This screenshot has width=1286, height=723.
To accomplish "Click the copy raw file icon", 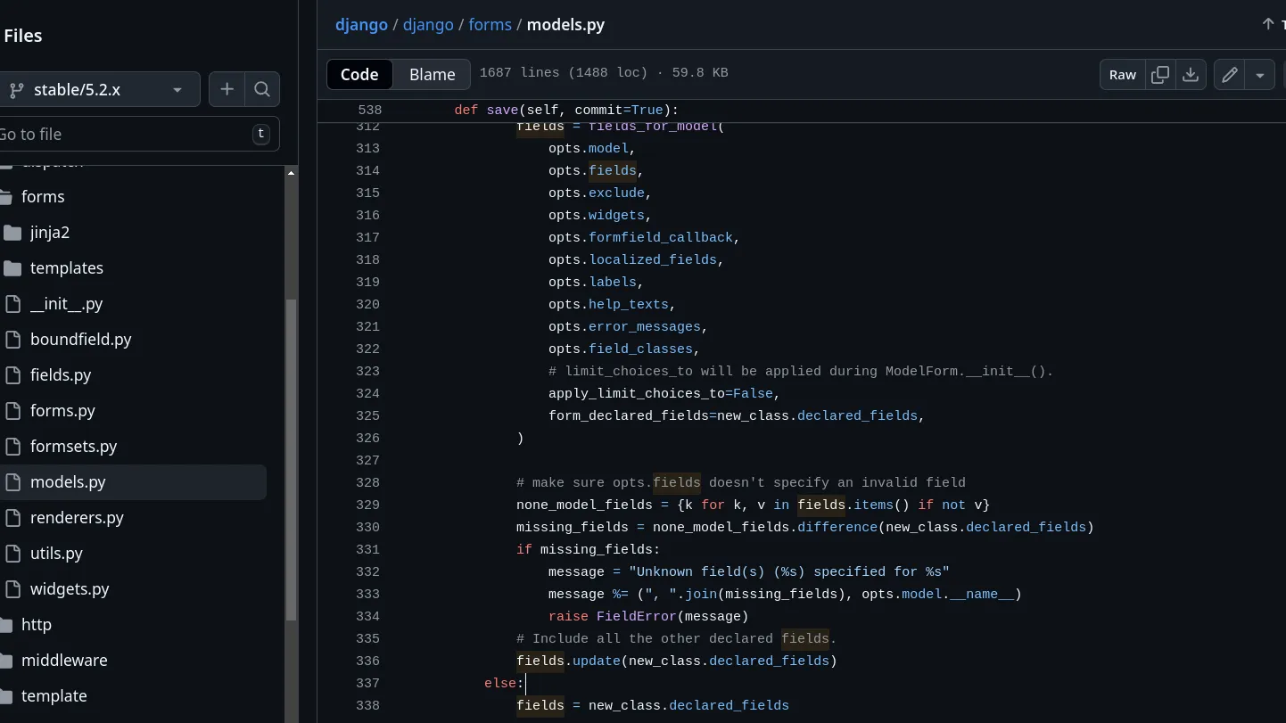I will point(1160,75).
